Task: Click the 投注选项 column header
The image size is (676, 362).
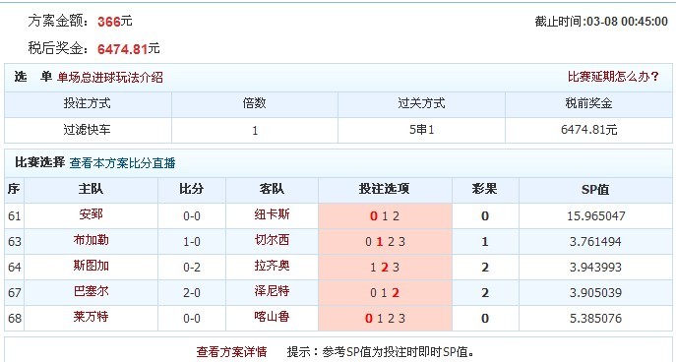Action: point(384,189)
